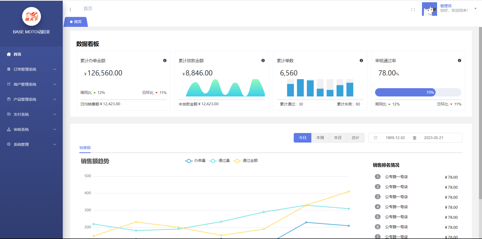Click 未放款金额 ¥12,423.00 text

click(x=199, y=104)
